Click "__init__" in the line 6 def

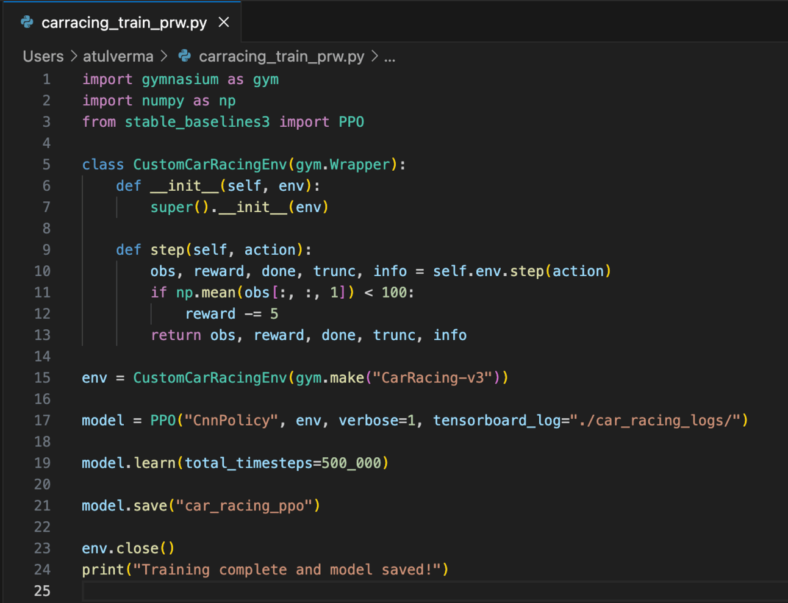(184, 186)
